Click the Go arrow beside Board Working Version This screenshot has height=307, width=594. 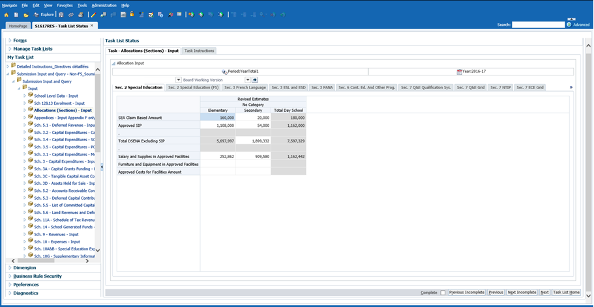(x=255, y=80)
